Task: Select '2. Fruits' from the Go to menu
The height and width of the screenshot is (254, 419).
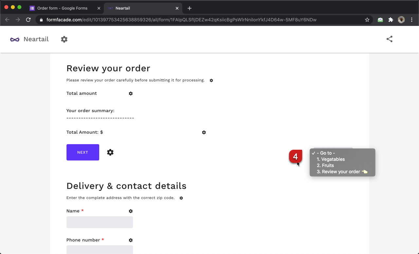Action: point(325,165)
